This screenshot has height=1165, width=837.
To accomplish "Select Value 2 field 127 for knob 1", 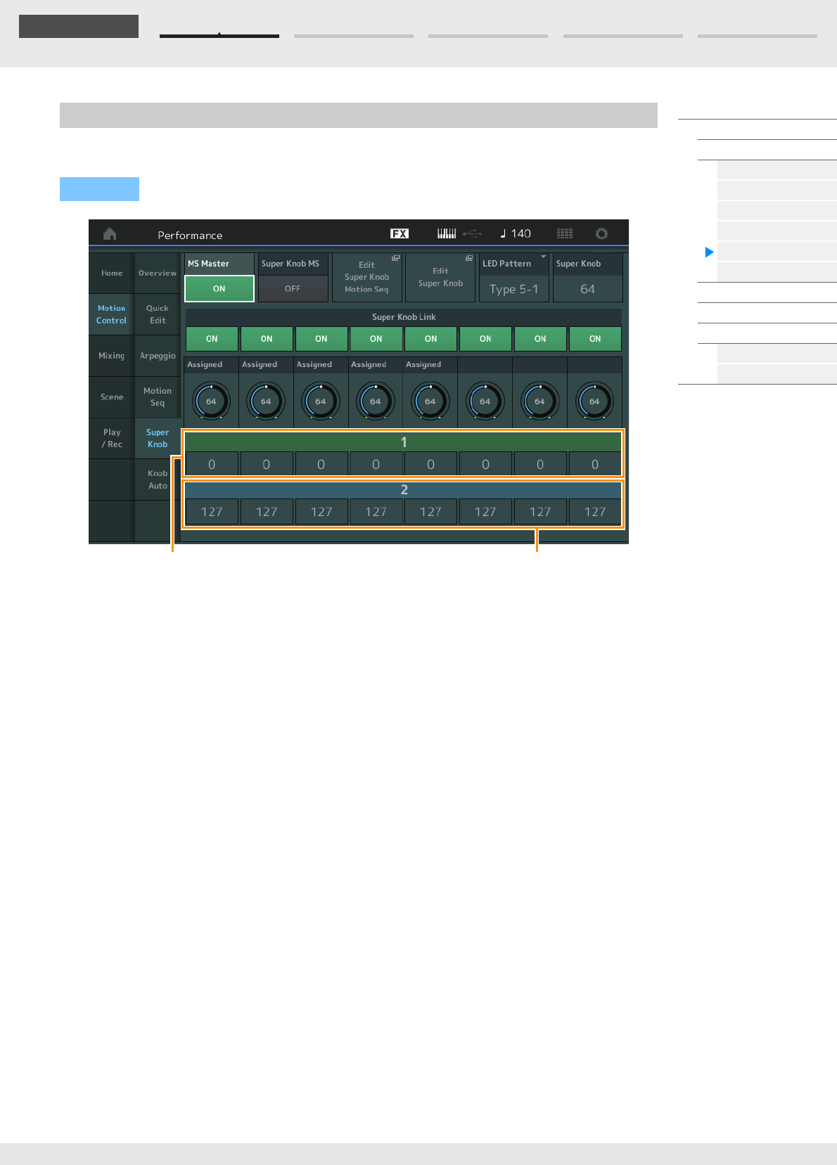I will click(x=212, y=512).
